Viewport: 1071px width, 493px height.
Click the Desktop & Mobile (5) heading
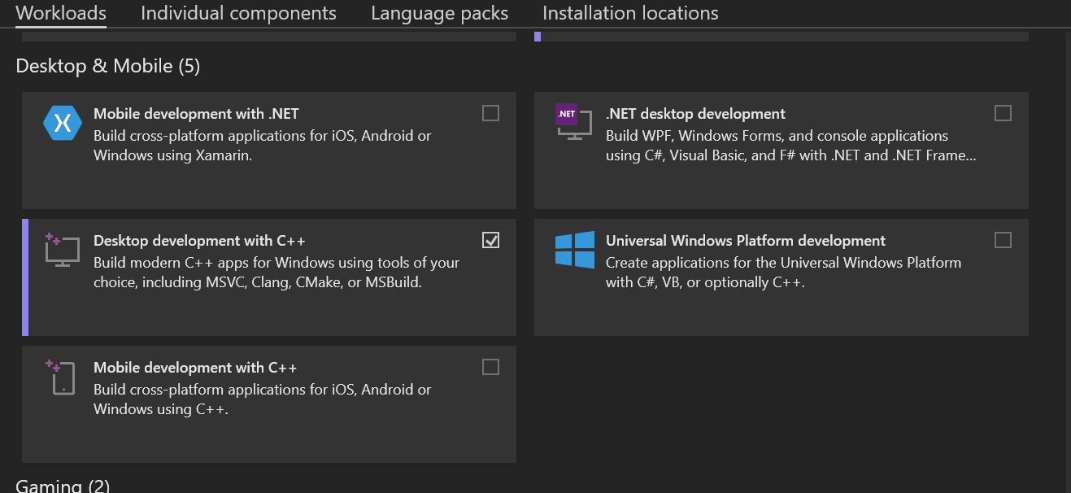108,66
